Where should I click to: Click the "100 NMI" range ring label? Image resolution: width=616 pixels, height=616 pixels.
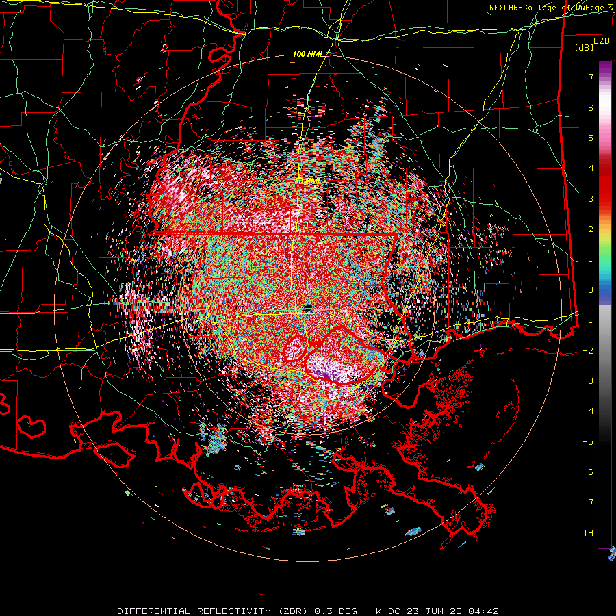pos(307,54)
